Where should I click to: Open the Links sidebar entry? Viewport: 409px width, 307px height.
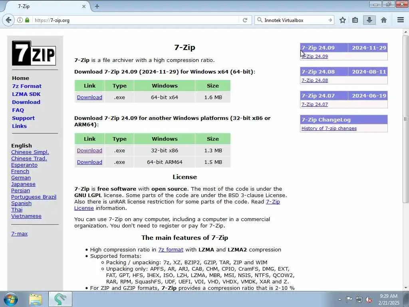coord(19,126)
